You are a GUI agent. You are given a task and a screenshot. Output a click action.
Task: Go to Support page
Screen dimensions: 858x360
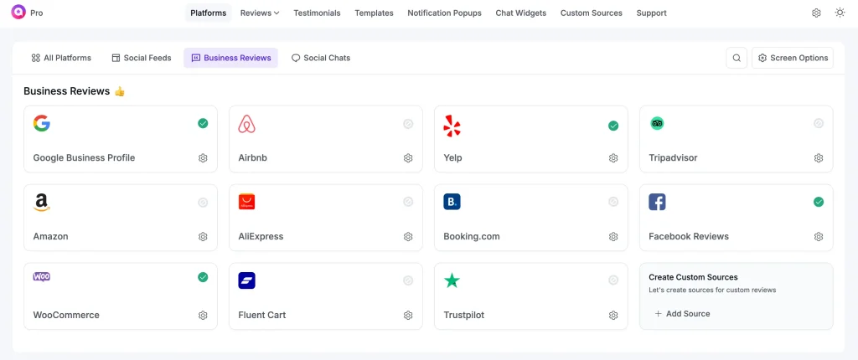pos(651,13)
